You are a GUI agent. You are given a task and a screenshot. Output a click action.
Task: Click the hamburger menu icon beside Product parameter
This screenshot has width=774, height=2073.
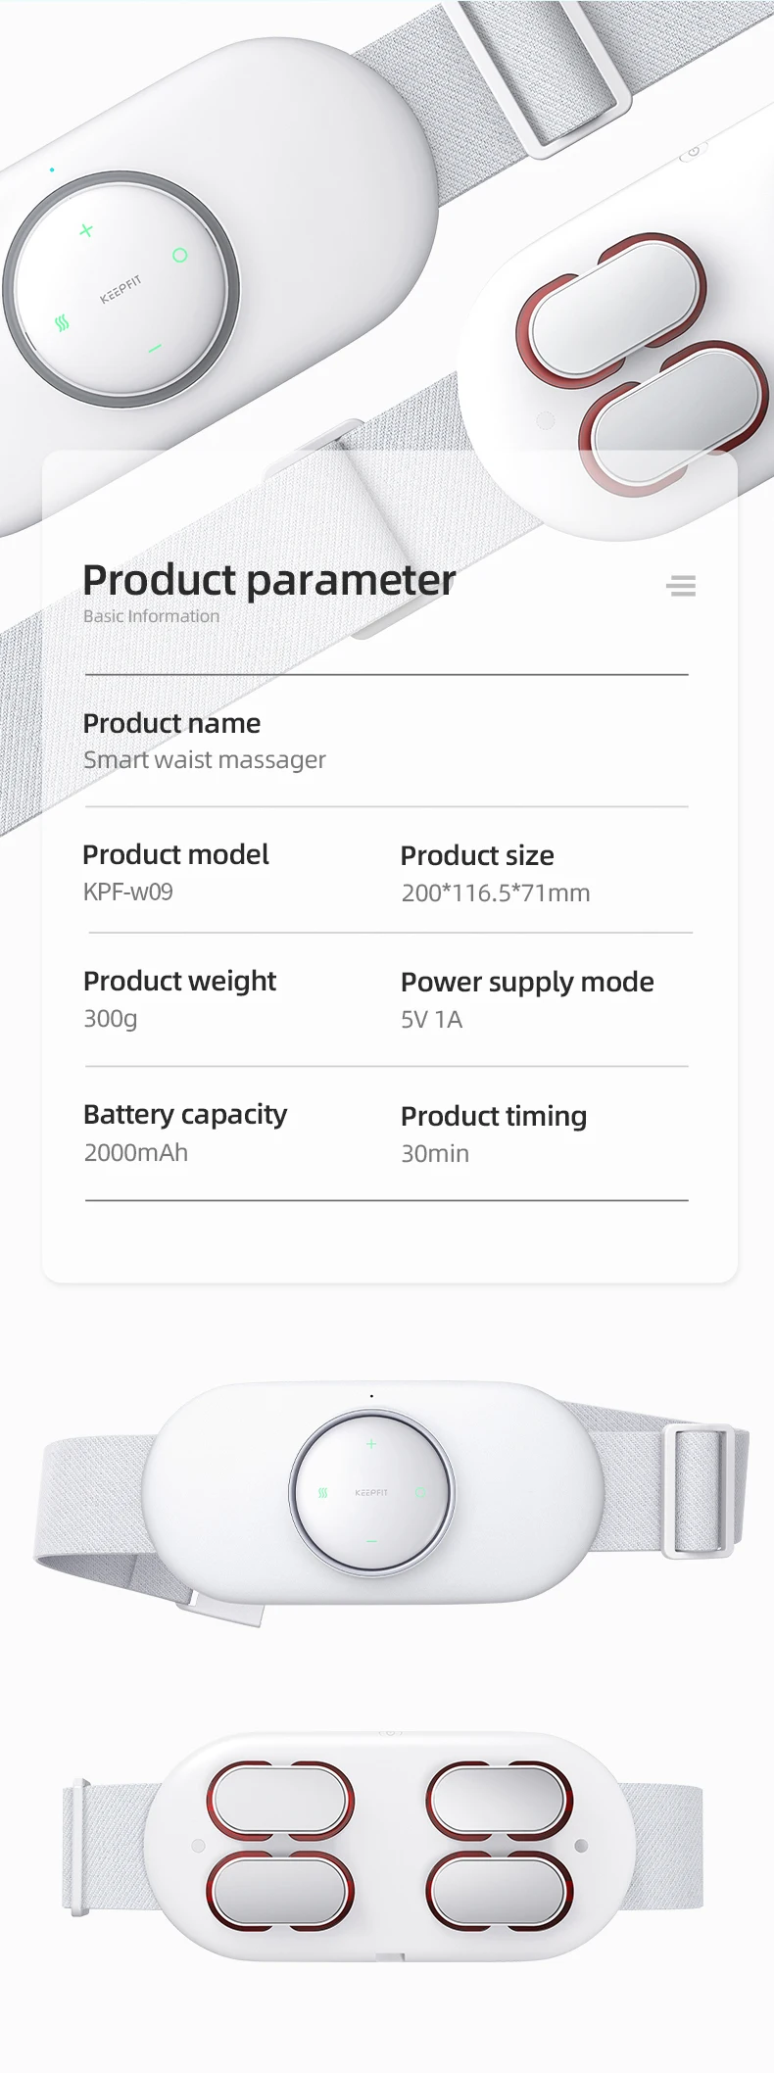pyautogui.click(x=681, y=586)
